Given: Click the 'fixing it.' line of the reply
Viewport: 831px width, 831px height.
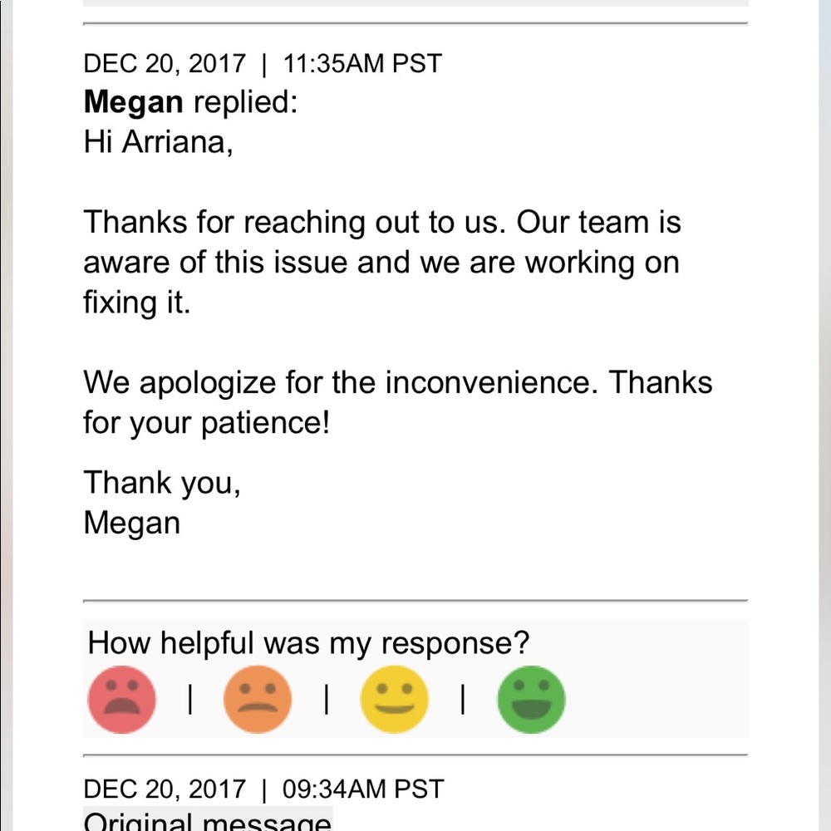Looking at the screenshot, I should click(x=136, y=302).
